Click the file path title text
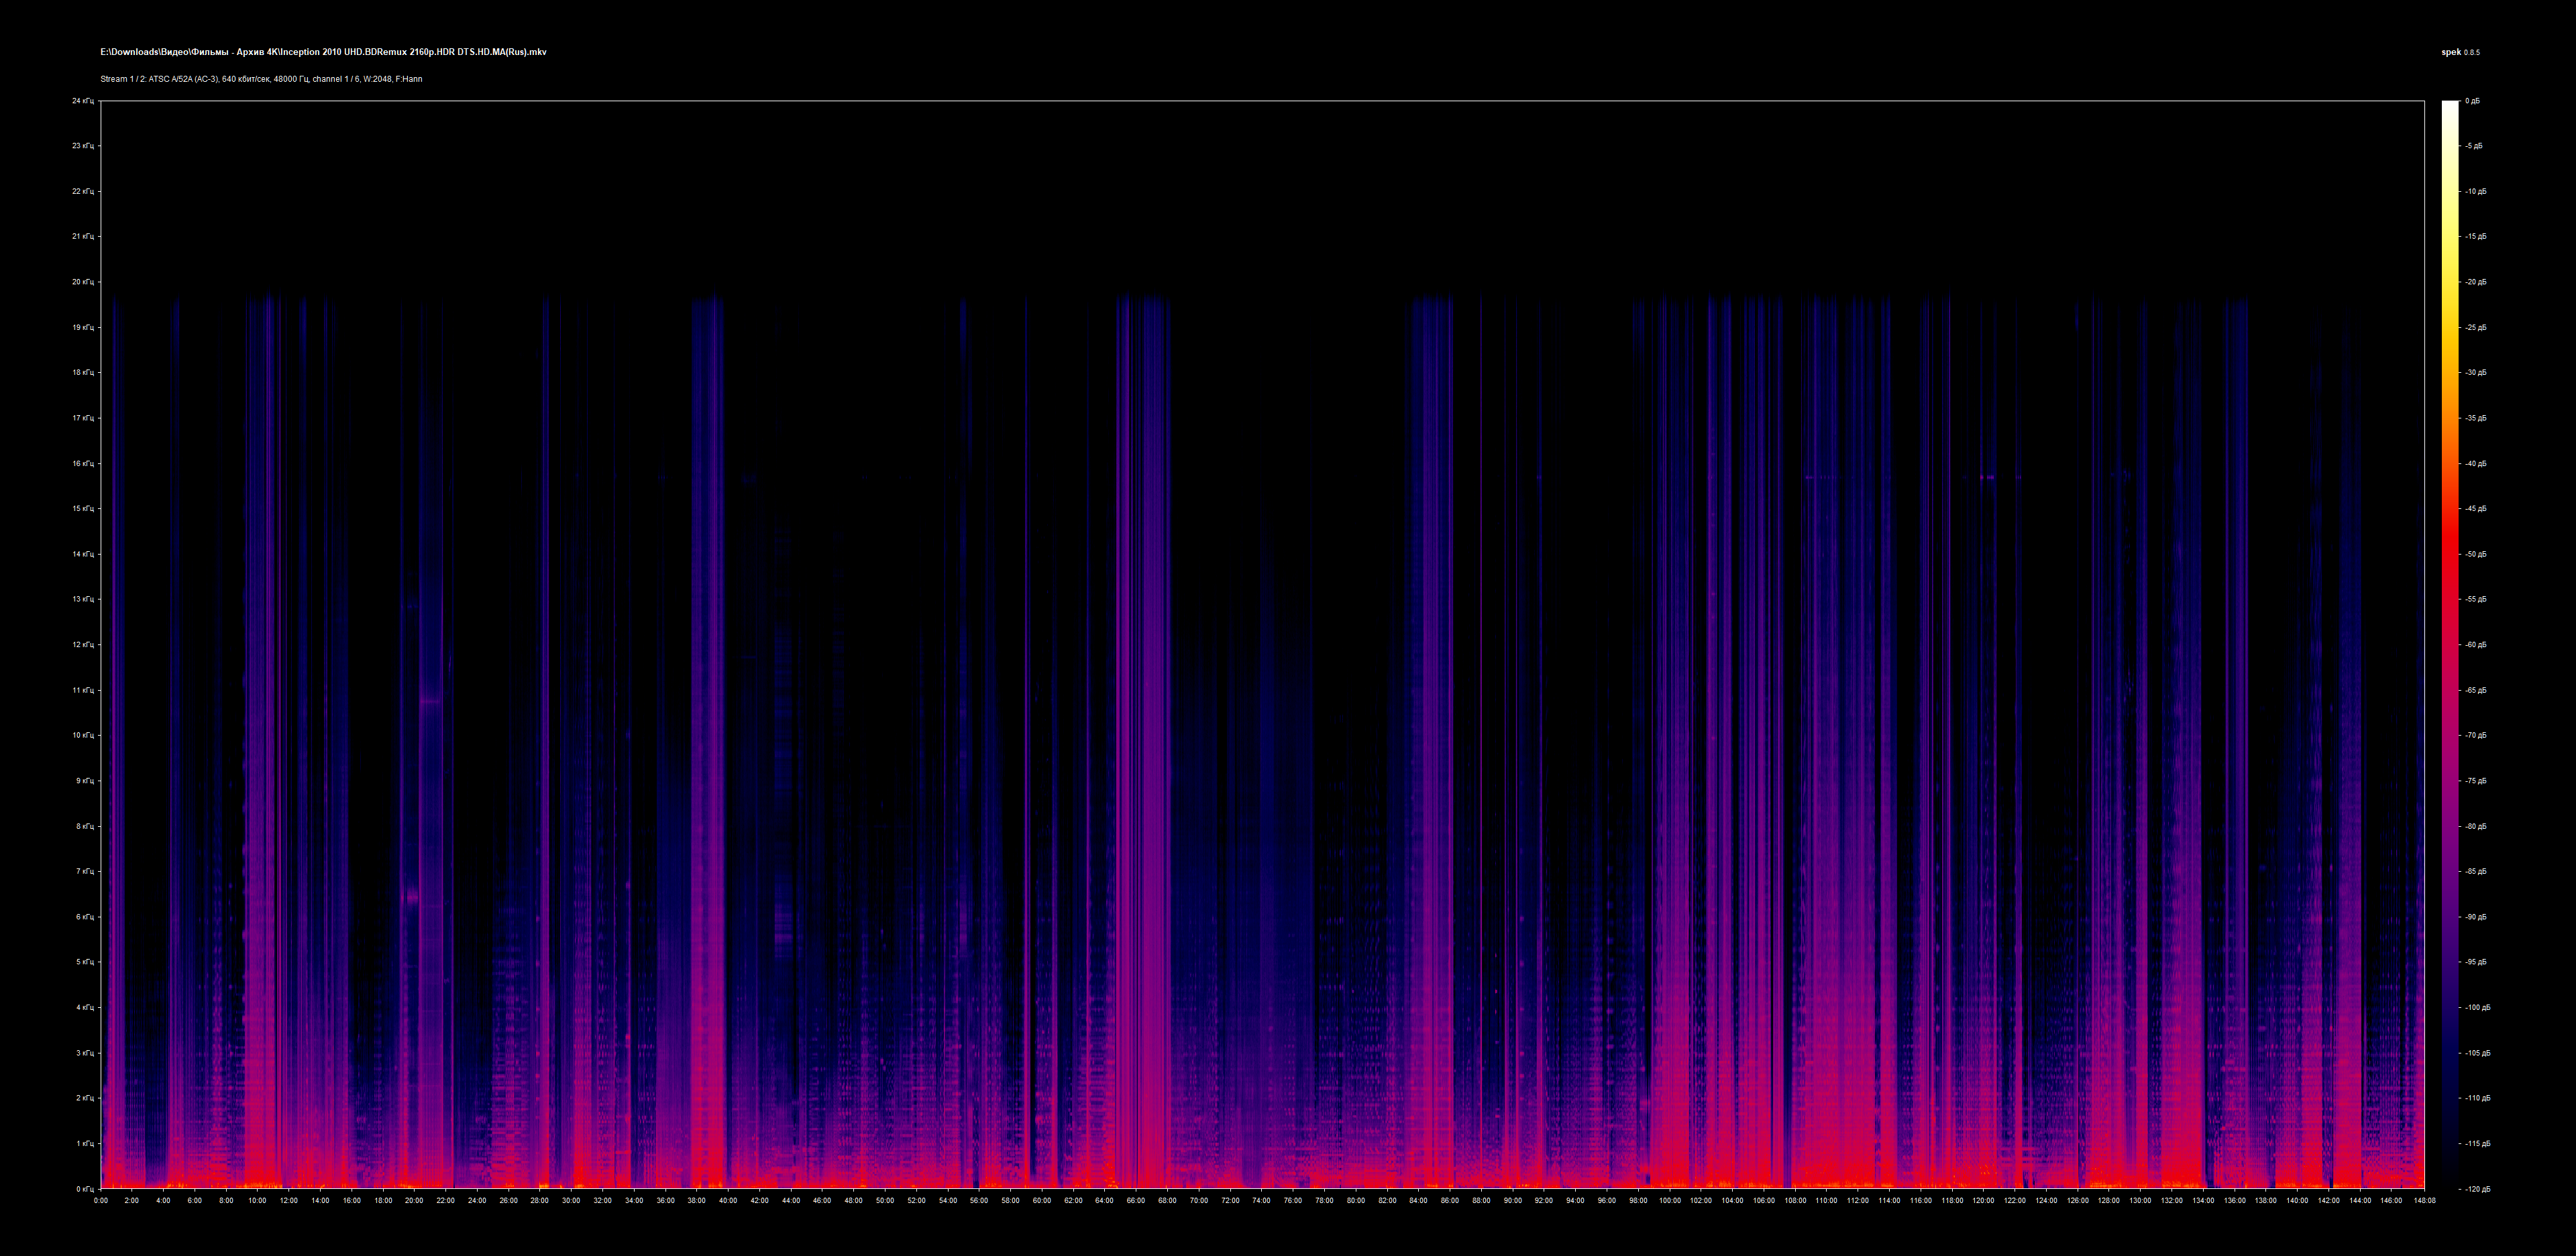Viewport: 2576px width, 1256px height. coord(323,52)
